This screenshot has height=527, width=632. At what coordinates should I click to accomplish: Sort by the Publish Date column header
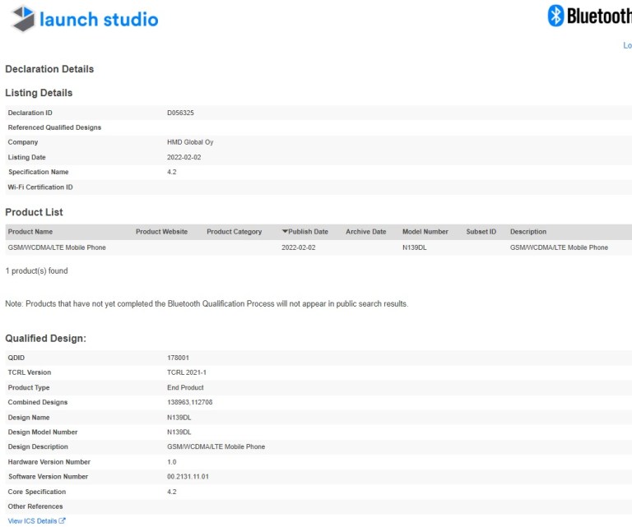pos(308,232)
